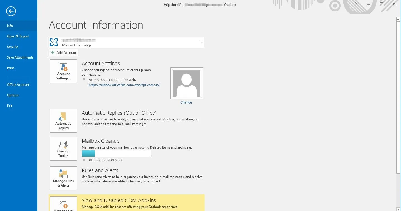401x211 pixels.
Task: Open the Print page
Action: tap(19, 68)
